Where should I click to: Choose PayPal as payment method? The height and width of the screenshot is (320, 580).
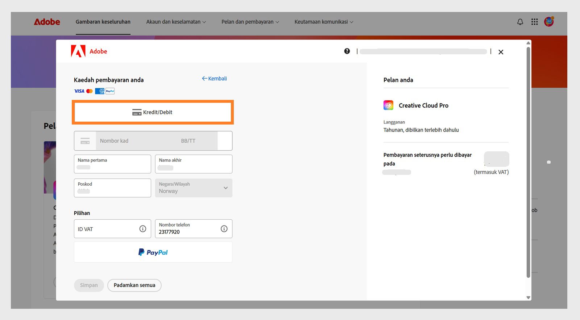(153, 252)
